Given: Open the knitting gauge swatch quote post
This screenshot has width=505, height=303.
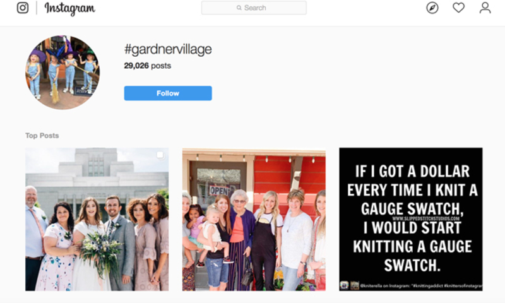Looking at the screenshot, I should point(411,219).
